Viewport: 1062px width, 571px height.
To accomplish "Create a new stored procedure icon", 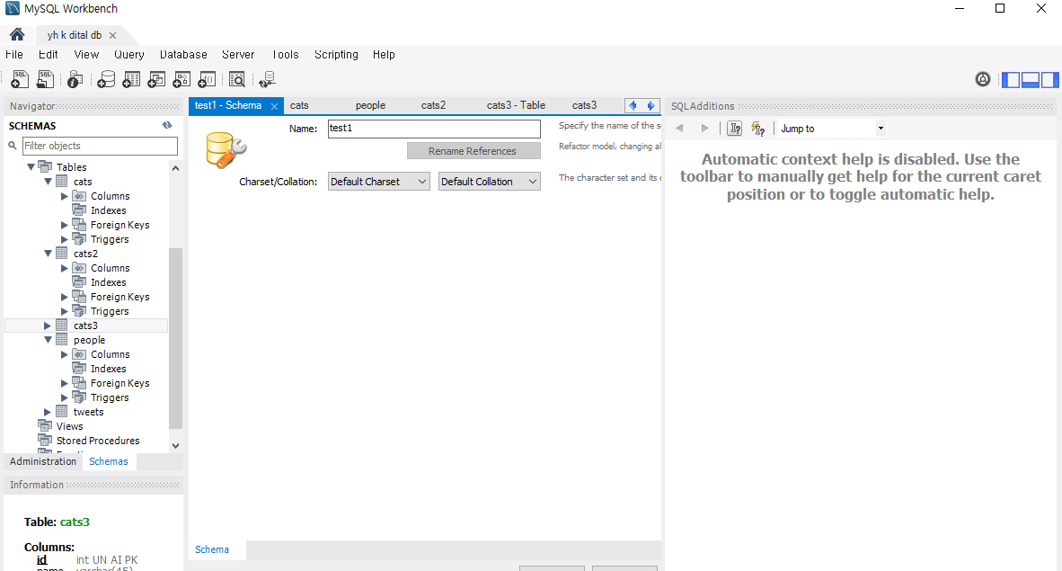I will [181, 79].
